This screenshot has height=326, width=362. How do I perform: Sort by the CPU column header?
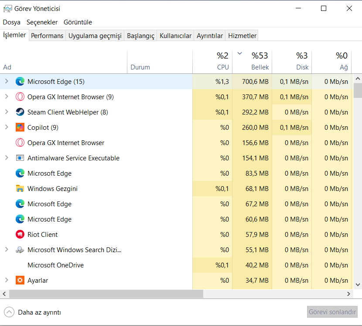pos(212,62)
